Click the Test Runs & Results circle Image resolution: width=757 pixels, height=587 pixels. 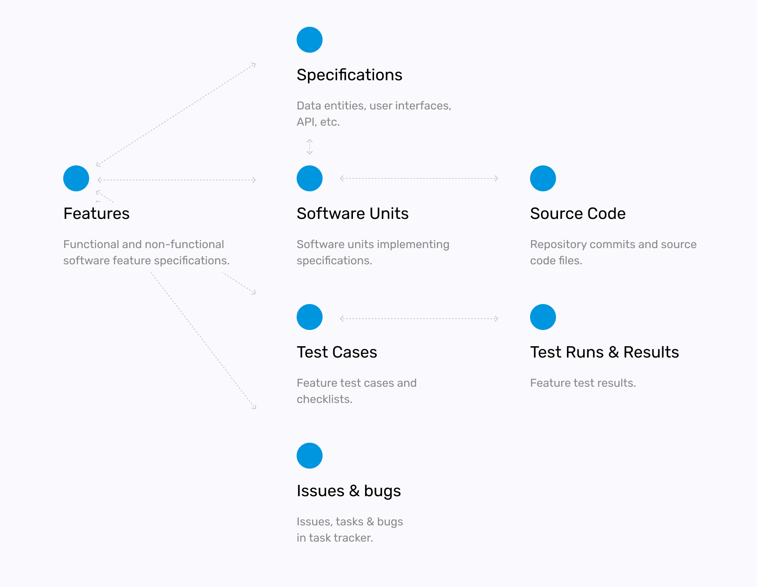(x=543, y=317)
